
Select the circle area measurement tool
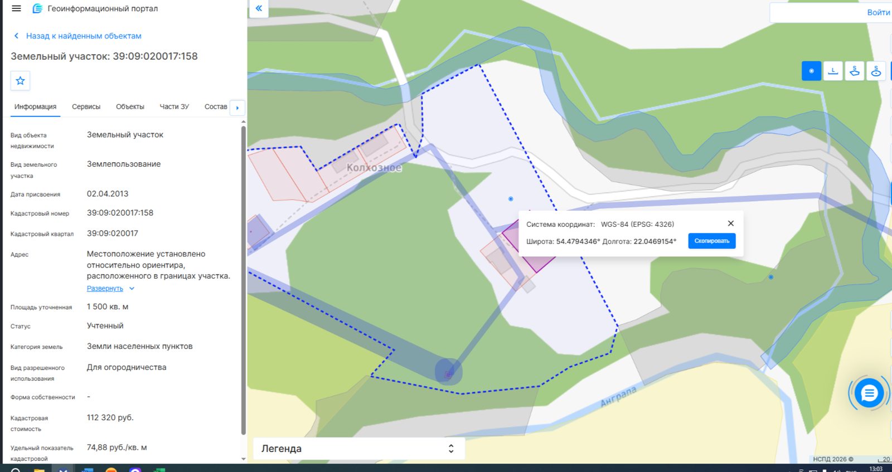click(x=876, y=71)
